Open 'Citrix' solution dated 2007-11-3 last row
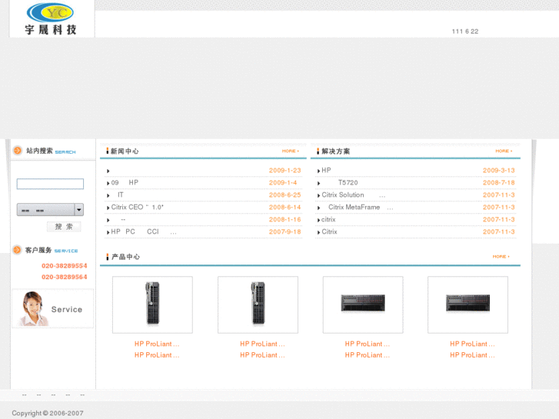559x419 pixels. point(329,231)
